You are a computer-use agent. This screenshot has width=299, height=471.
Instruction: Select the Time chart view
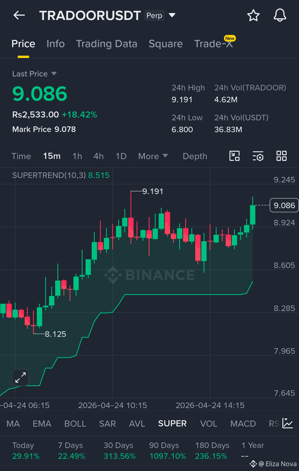[x=21, y=156]
